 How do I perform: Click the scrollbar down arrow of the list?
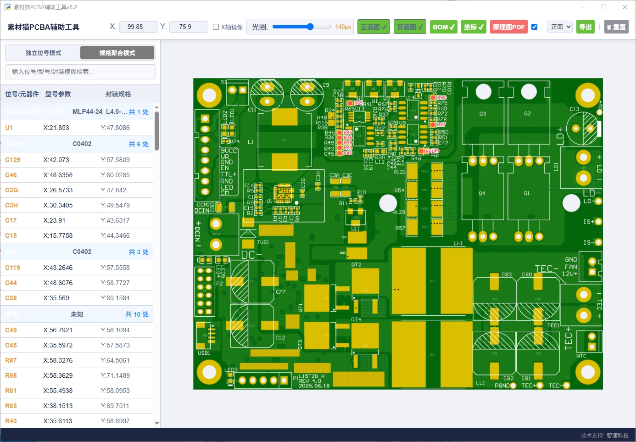coord(157,423)
